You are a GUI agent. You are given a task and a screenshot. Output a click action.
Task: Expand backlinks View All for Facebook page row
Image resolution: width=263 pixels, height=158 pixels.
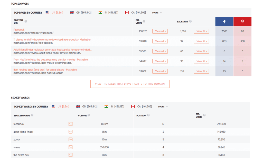201,31
